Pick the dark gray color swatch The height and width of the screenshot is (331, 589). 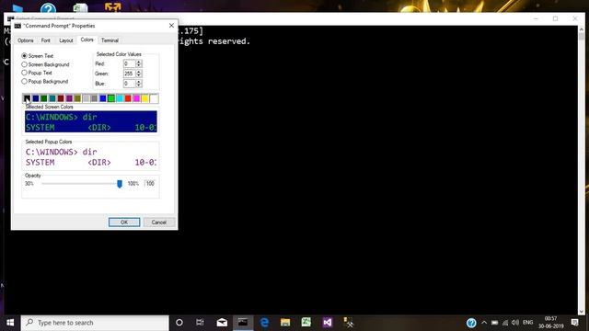point(94,98)
